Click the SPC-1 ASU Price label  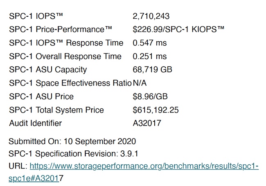[41, 96]
